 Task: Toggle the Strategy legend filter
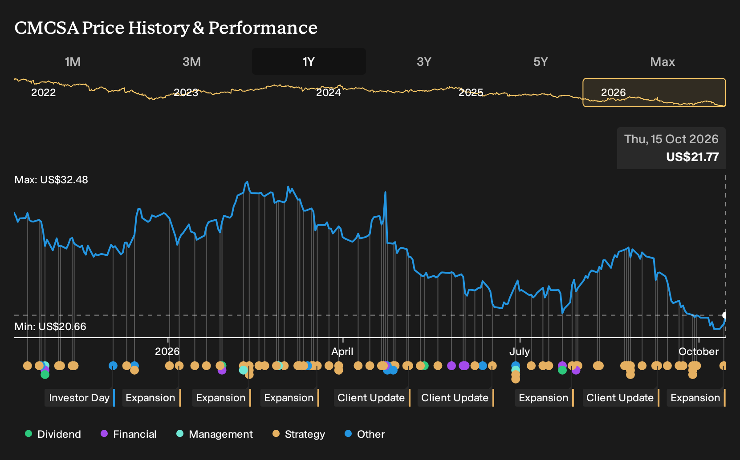299,434
